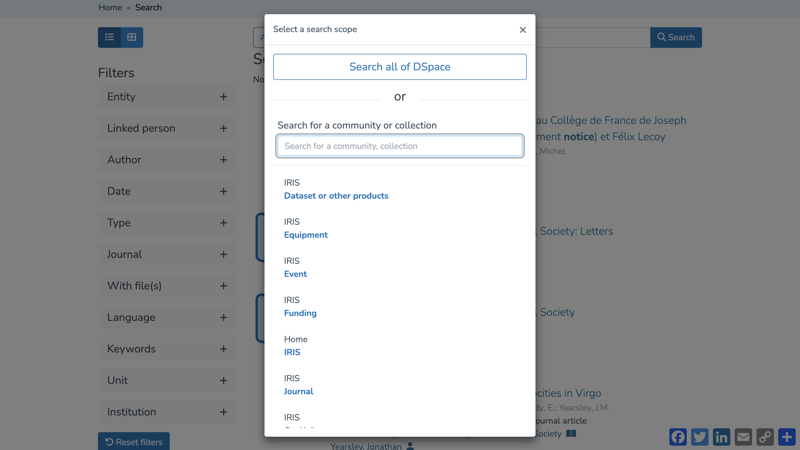Share on Twitter icon
The width and height of the screenshot is (800, 450).
tap(699, 437)
